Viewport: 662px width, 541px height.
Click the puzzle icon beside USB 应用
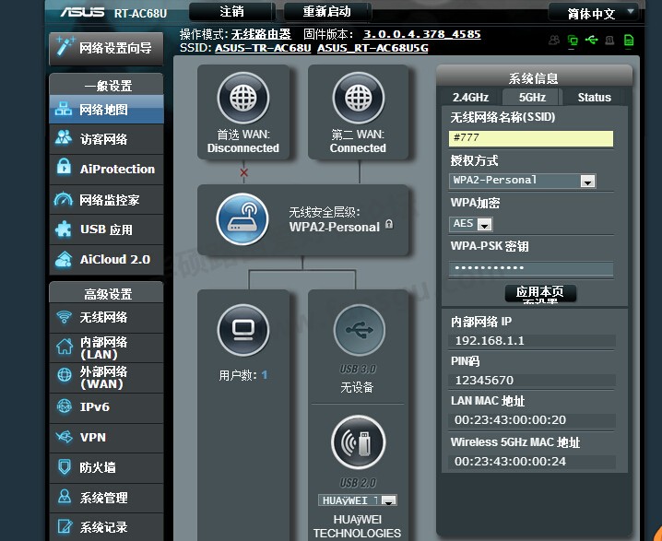pos(64,229)
